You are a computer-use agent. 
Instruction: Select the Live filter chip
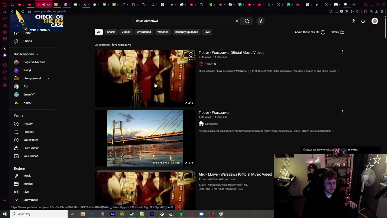coord(207,32)
